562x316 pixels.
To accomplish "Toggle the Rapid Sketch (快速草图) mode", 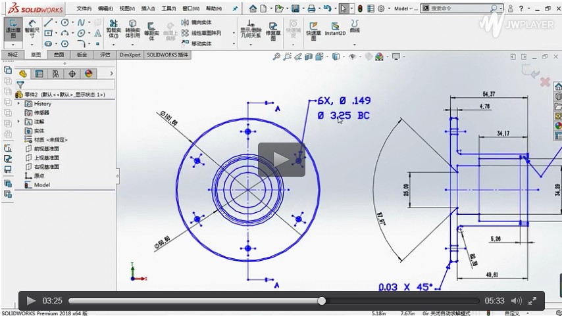I will pos(313,27).
